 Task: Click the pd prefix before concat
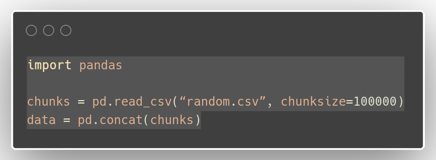(x=85, y=120)
